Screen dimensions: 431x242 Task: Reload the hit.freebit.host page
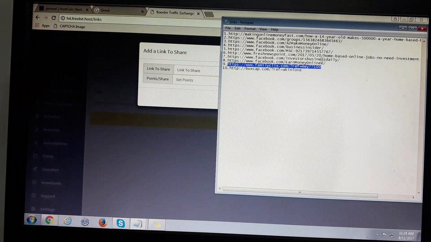pos(54,18)
